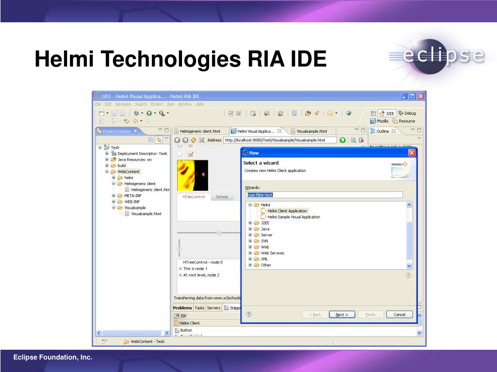The width and height of the screenshot is (497, 372).
Task: Click the Next > button
Action: click(342, 314)
